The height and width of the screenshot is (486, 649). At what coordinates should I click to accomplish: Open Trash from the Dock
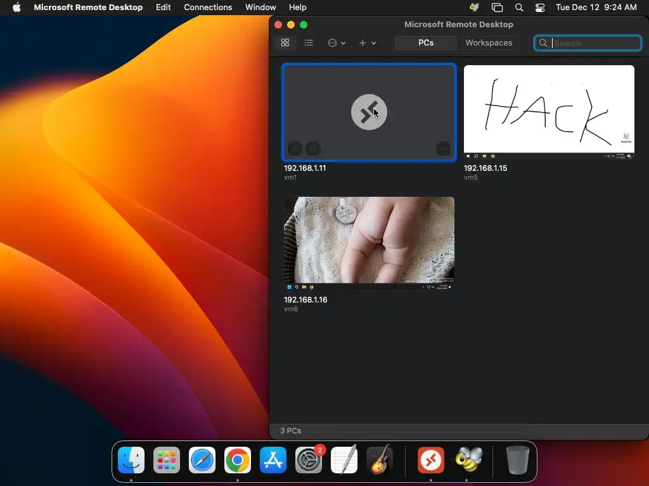[517, 460]
